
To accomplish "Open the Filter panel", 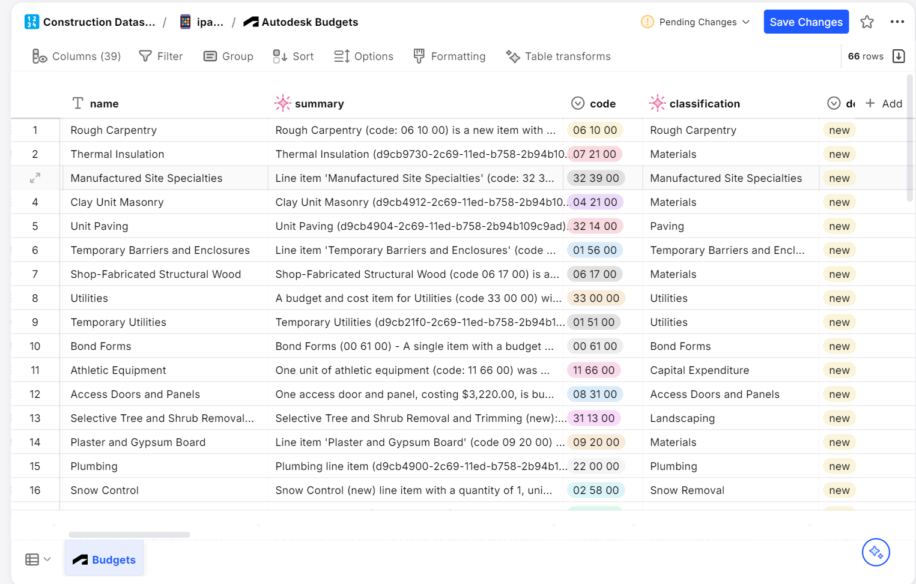I will click(161, 56).
